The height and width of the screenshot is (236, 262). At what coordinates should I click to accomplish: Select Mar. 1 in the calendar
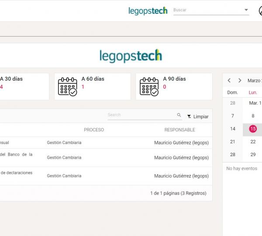[x=255, y=103]
